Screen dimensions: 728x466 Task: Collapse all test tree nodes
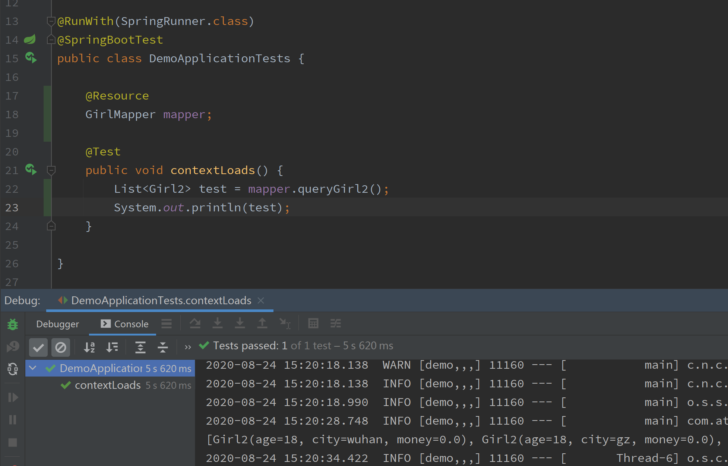162,347
